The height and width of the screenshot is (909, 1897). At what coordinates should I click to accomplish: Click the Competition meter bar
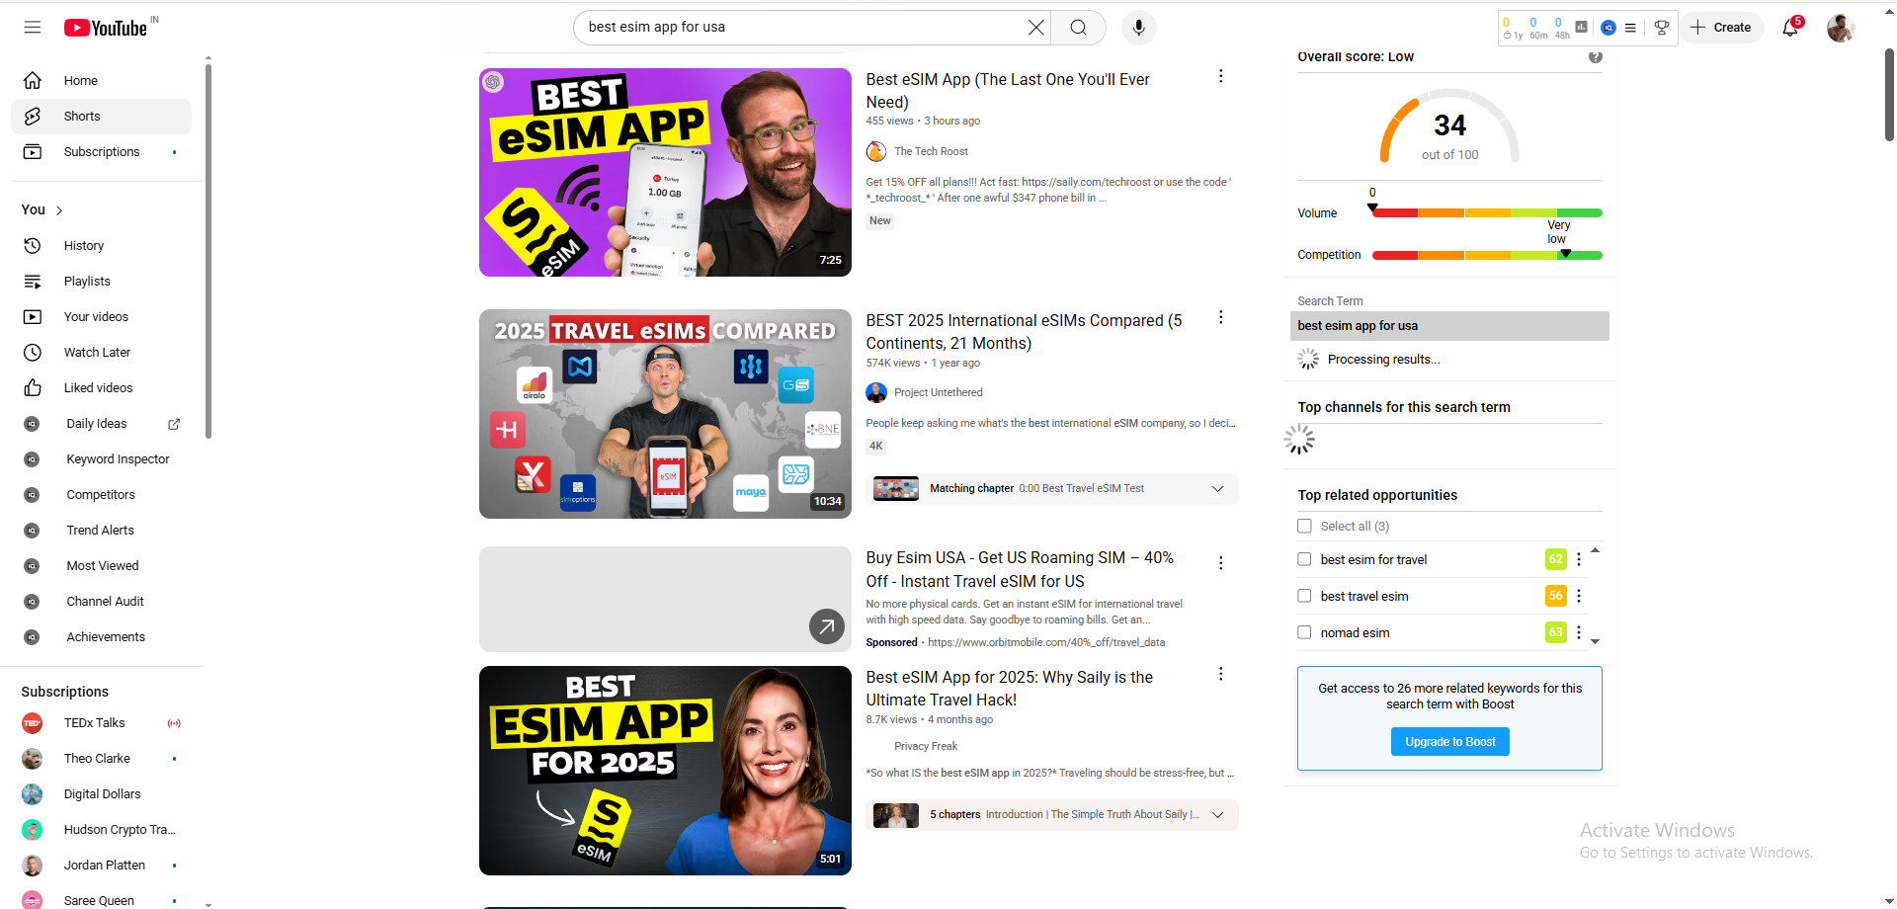(x=1487, y=256)
